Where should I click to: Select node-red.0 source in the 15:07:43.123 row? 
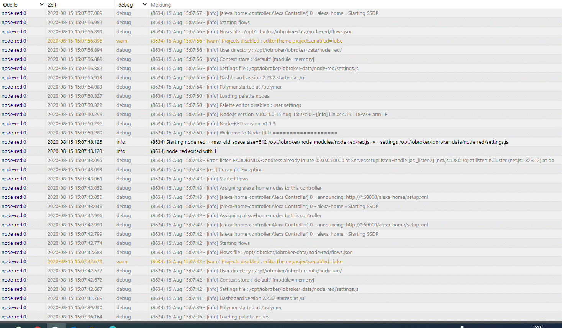14,151
